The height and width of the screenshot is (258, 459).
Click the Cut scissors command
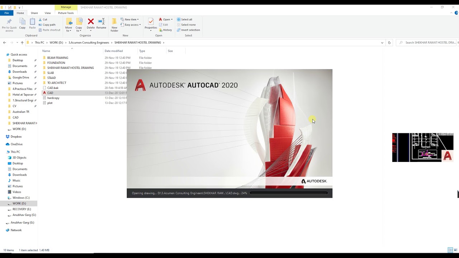click(43, 20)
